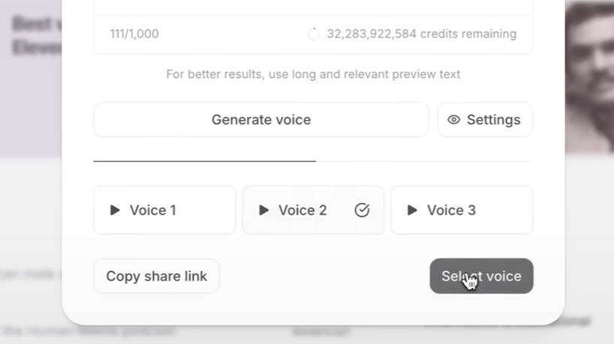Play the Voice 2 preview
This screenshot has width=614, height=344.
[263, 211]
